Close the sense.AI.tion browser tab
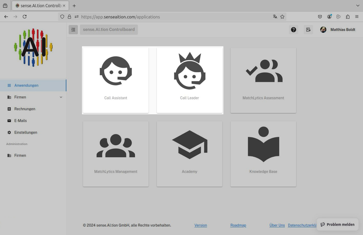The height and width of the screenshot is (235, 363). click(64, 6)
